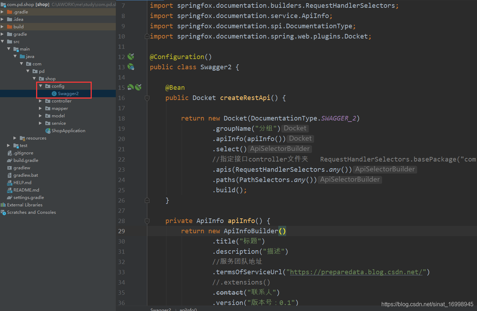Collapse the main folder arrow
Image resolution: width=477 pixels, height=311 pixels.
click(x=9, y=49)
